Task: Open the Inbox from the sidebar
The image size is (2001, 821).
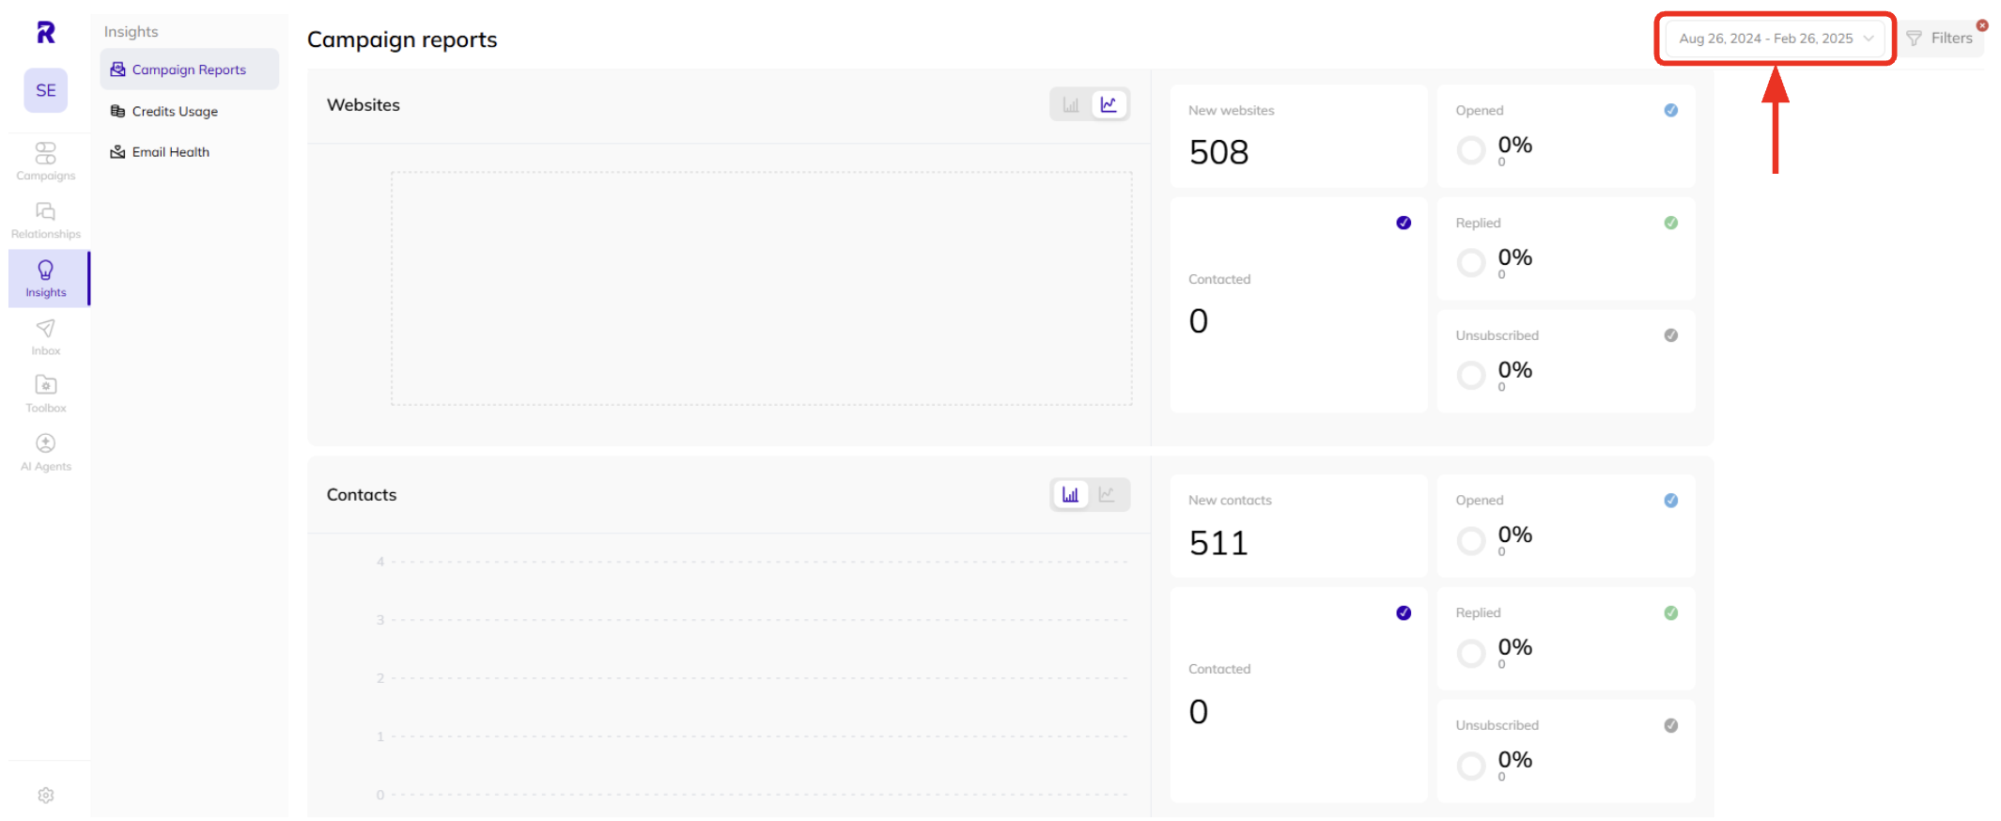Action: coord(45,336)
